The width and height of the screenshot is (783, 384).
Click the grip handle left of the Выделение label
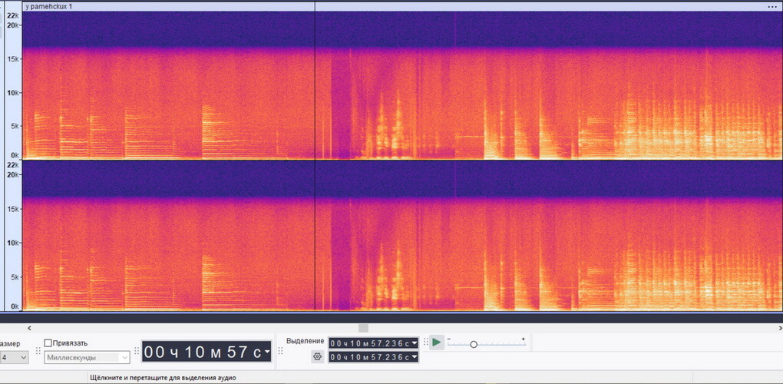280,350
